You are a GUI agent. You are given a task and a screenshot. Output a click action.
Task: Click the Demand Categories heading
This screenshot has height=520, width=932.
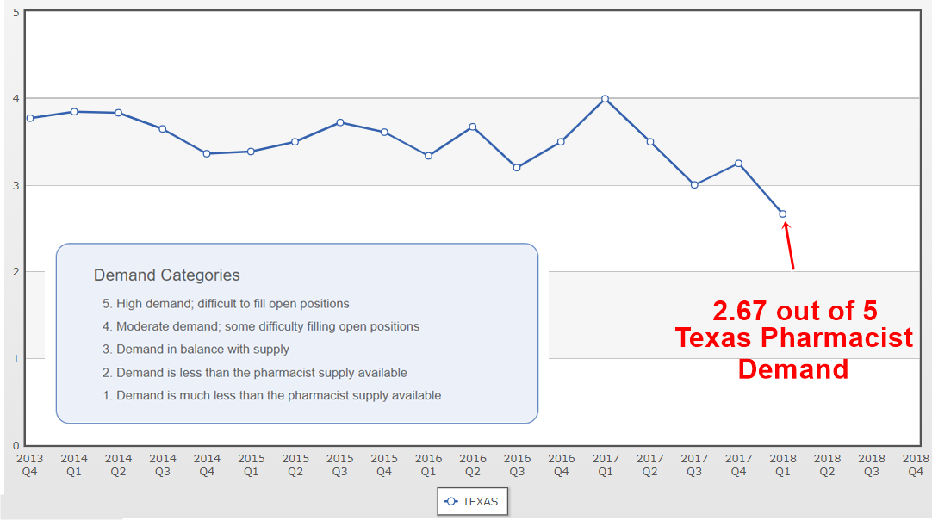click(166, 275)
